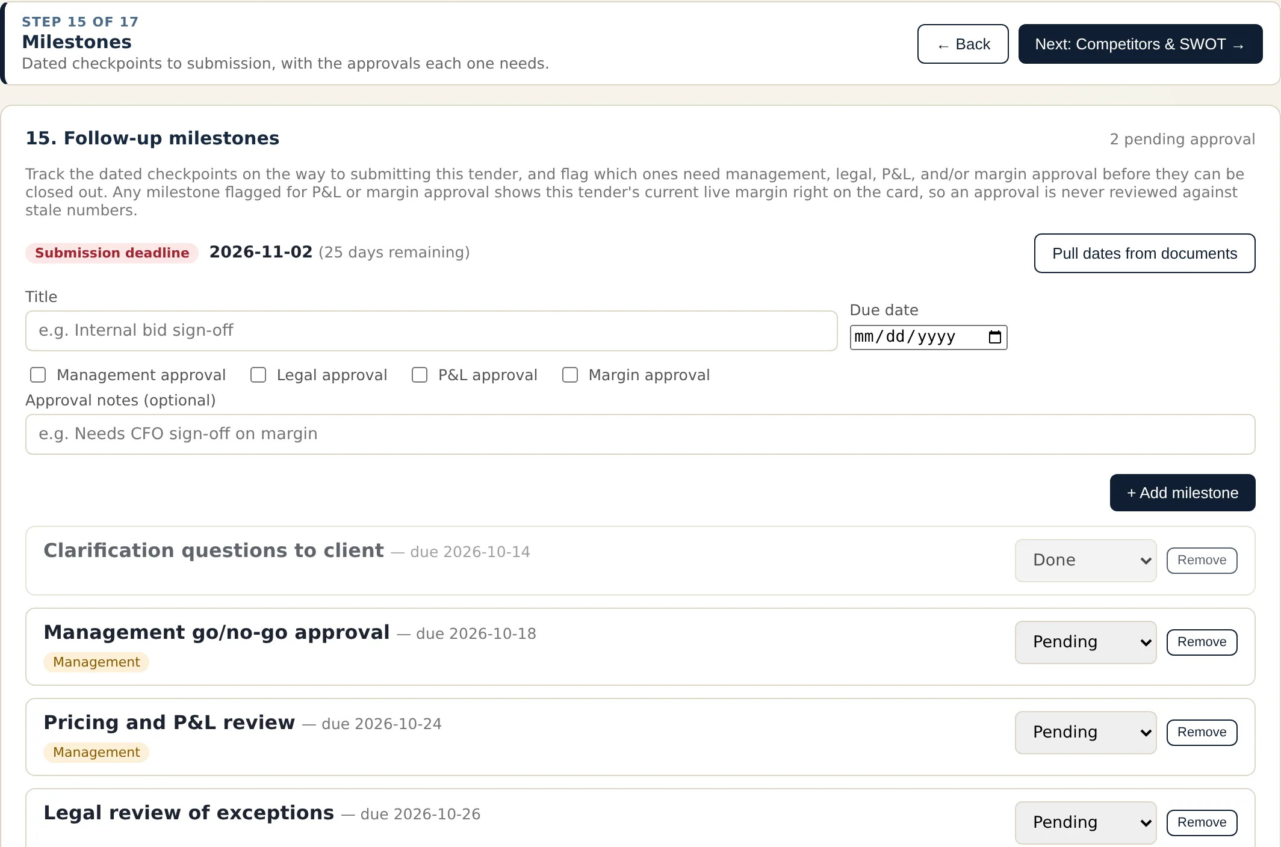Click 'due 2026-10-26' date text
Viewport: 1281px width, 847px height.
(x=420, y=814)
